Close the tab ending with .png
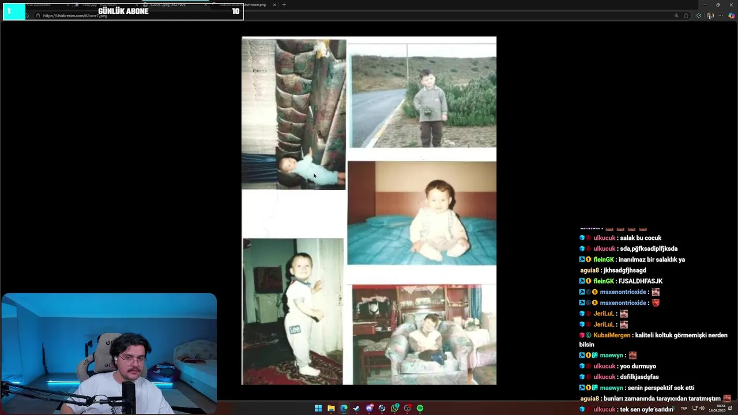The width and height of the screenshot is (738, 415). click(x=274, y=5)
